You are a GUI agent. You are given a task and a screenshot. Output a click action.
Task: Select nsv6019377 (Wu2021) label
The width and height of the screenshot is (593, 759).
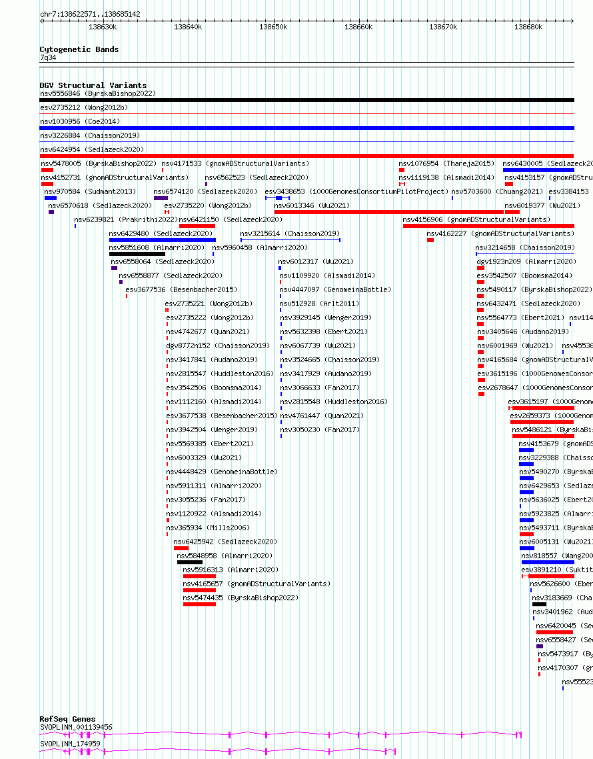click(542, 205)
